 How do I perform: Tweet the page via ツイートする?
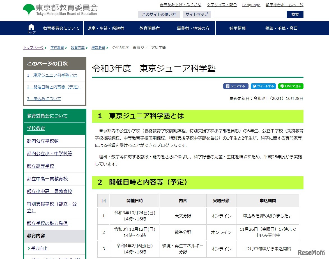263,86
